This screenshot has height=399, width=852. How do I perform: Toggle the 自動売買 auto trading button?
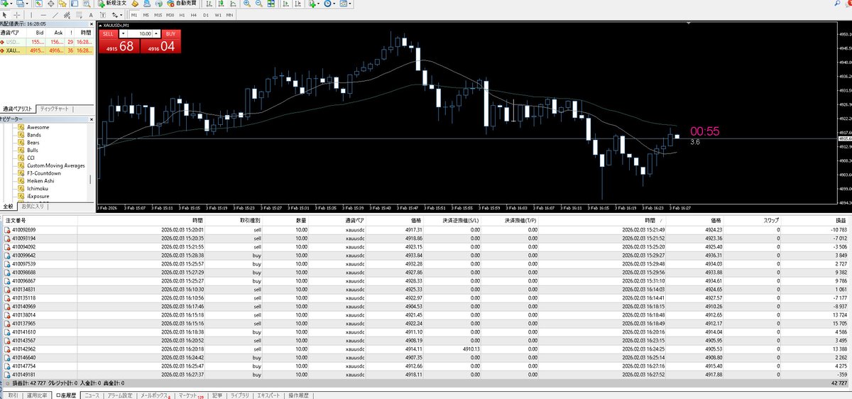181,4
